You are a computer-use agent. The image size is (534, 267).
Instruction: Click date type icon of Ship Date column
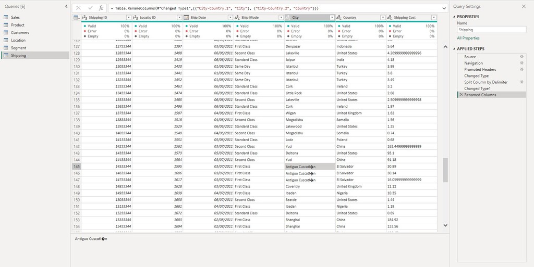(186, 17)
